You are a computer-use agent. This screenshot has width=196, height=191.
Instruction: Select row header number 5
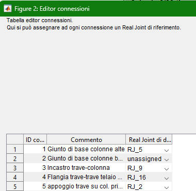tap(15, 186)
